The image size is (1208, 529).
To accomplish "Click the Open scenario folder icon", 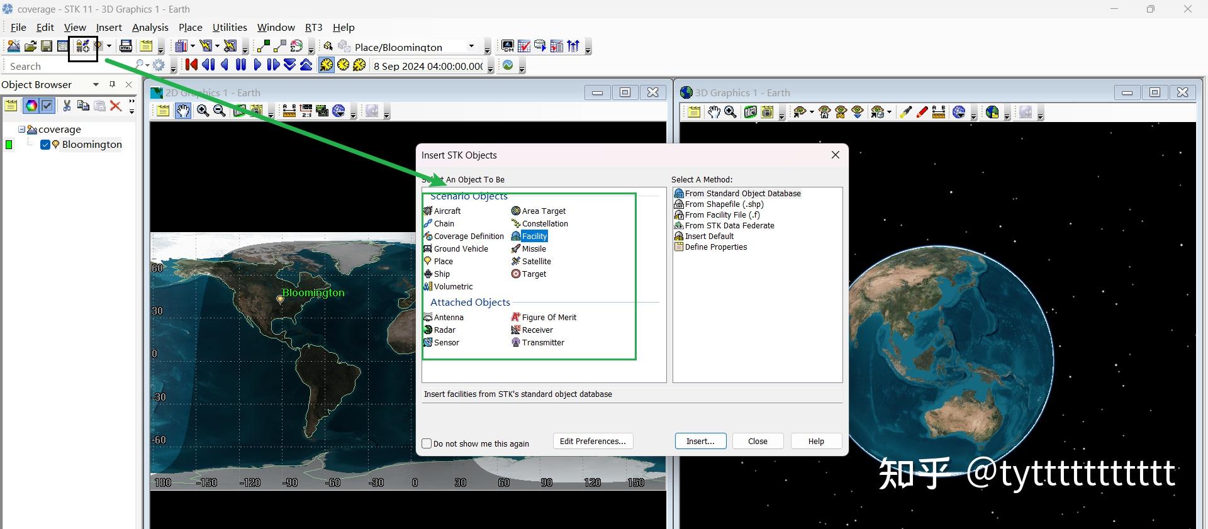I will click(30, 46).
